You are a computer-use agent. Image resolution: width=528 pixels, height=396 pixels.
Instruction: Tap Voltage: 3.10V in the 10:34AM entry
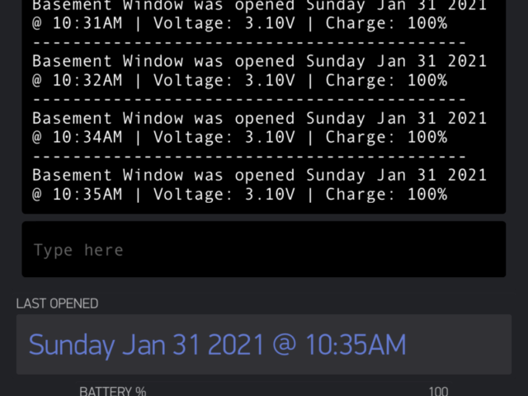click(224, 137)
